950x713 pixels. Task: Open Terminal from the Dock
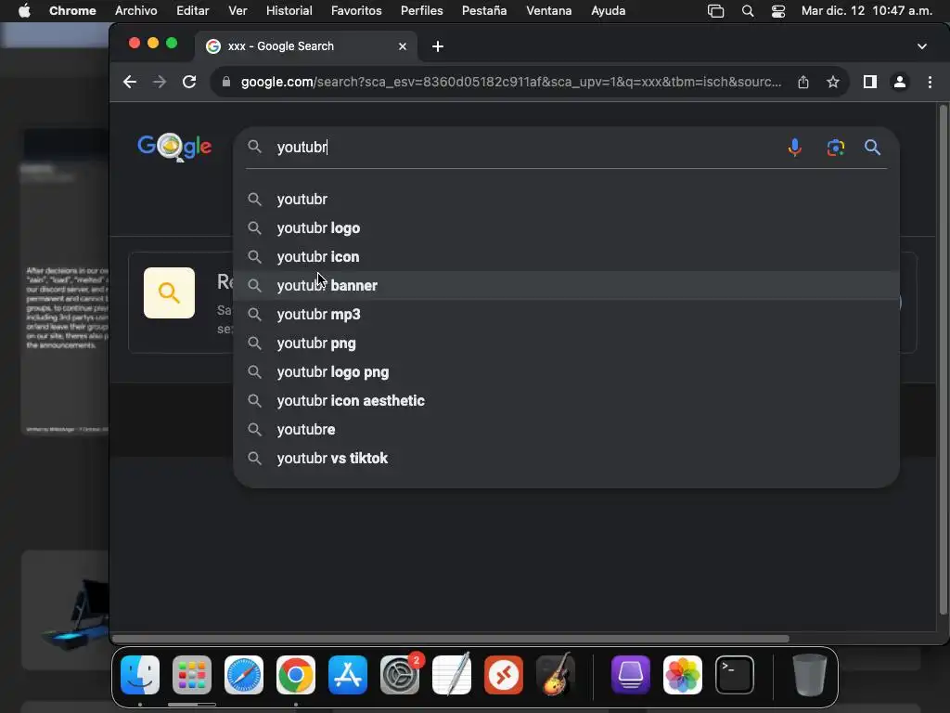click(735, 675)
